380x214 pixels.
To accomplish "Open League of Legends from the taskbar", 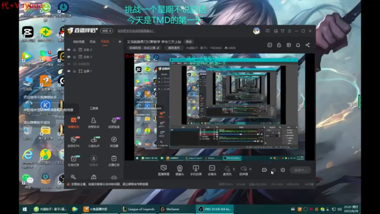I will point(139,209).
